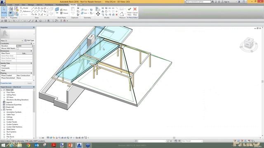Close the Properties palette
The height and width of the screenshot is (148, 264).
click(x=34, y=28)
